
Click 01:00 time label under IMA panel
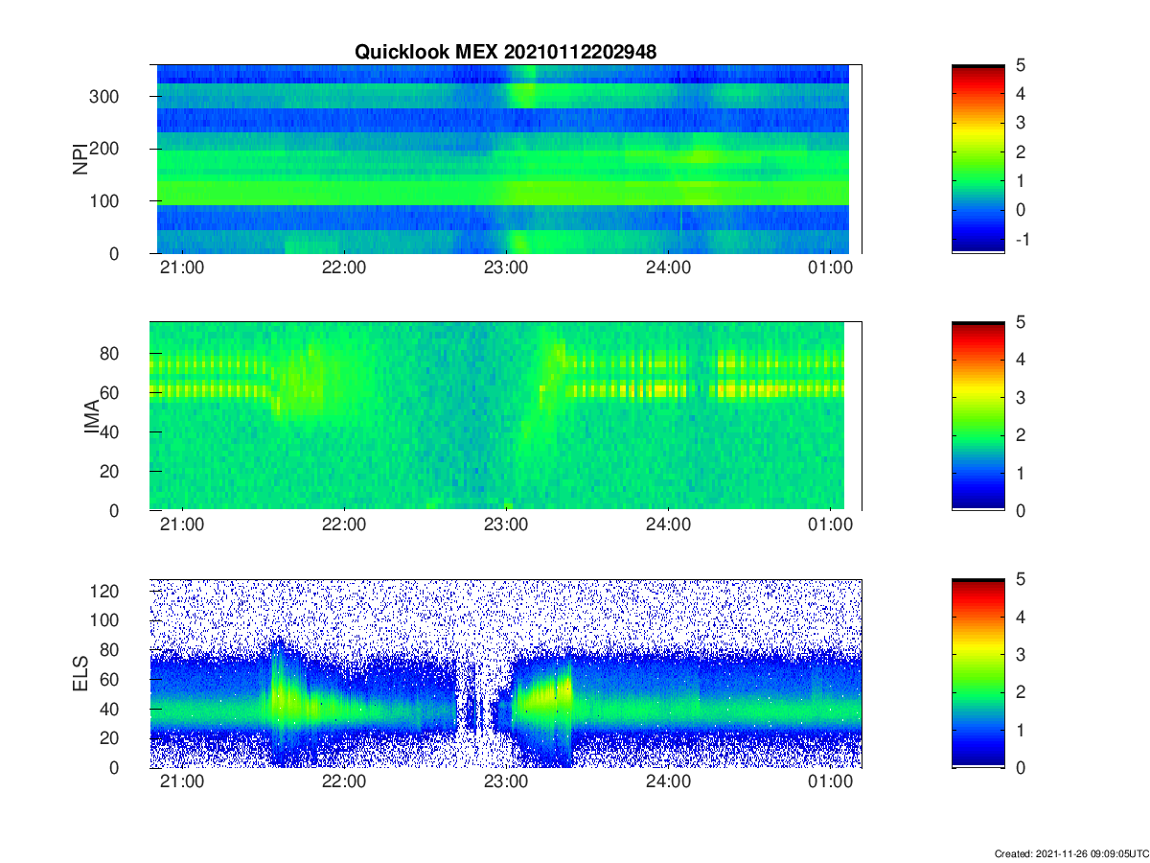(x=831, y=526)
